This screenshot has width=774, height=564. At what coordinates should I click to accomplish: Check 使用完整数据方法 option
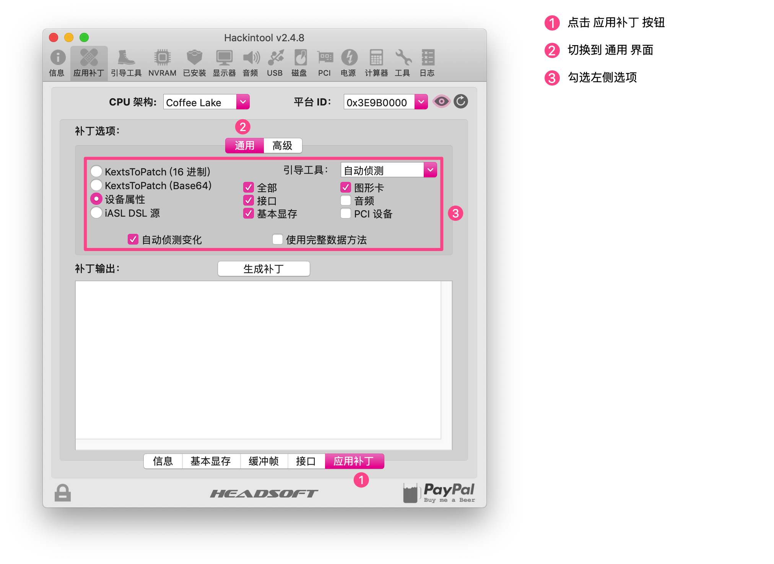278,240
